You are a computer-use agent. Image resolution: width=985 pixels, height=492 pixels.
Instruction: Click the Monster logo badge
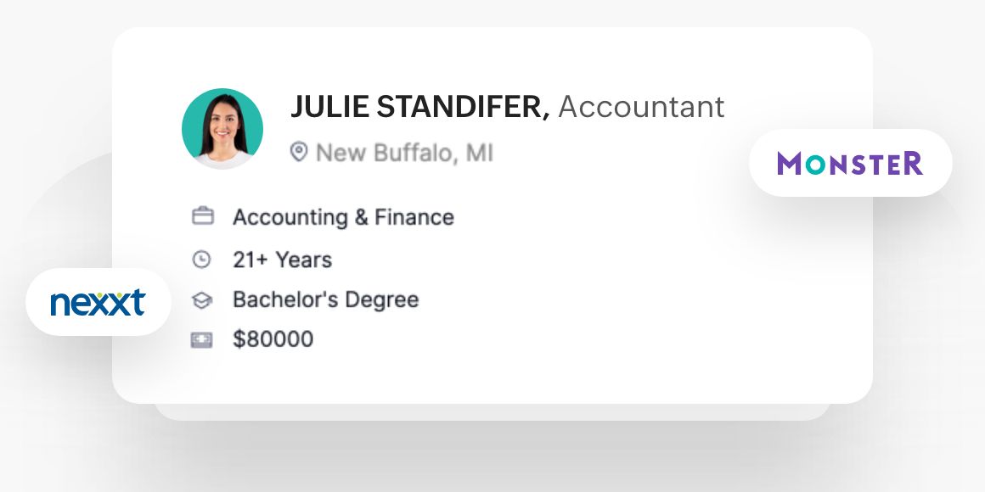coord(850,163)
